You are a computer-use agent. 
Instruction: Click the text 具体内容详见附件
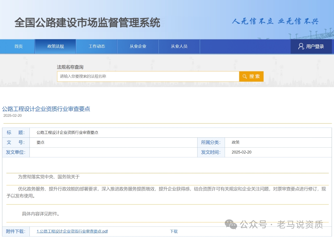coord(41,214)
